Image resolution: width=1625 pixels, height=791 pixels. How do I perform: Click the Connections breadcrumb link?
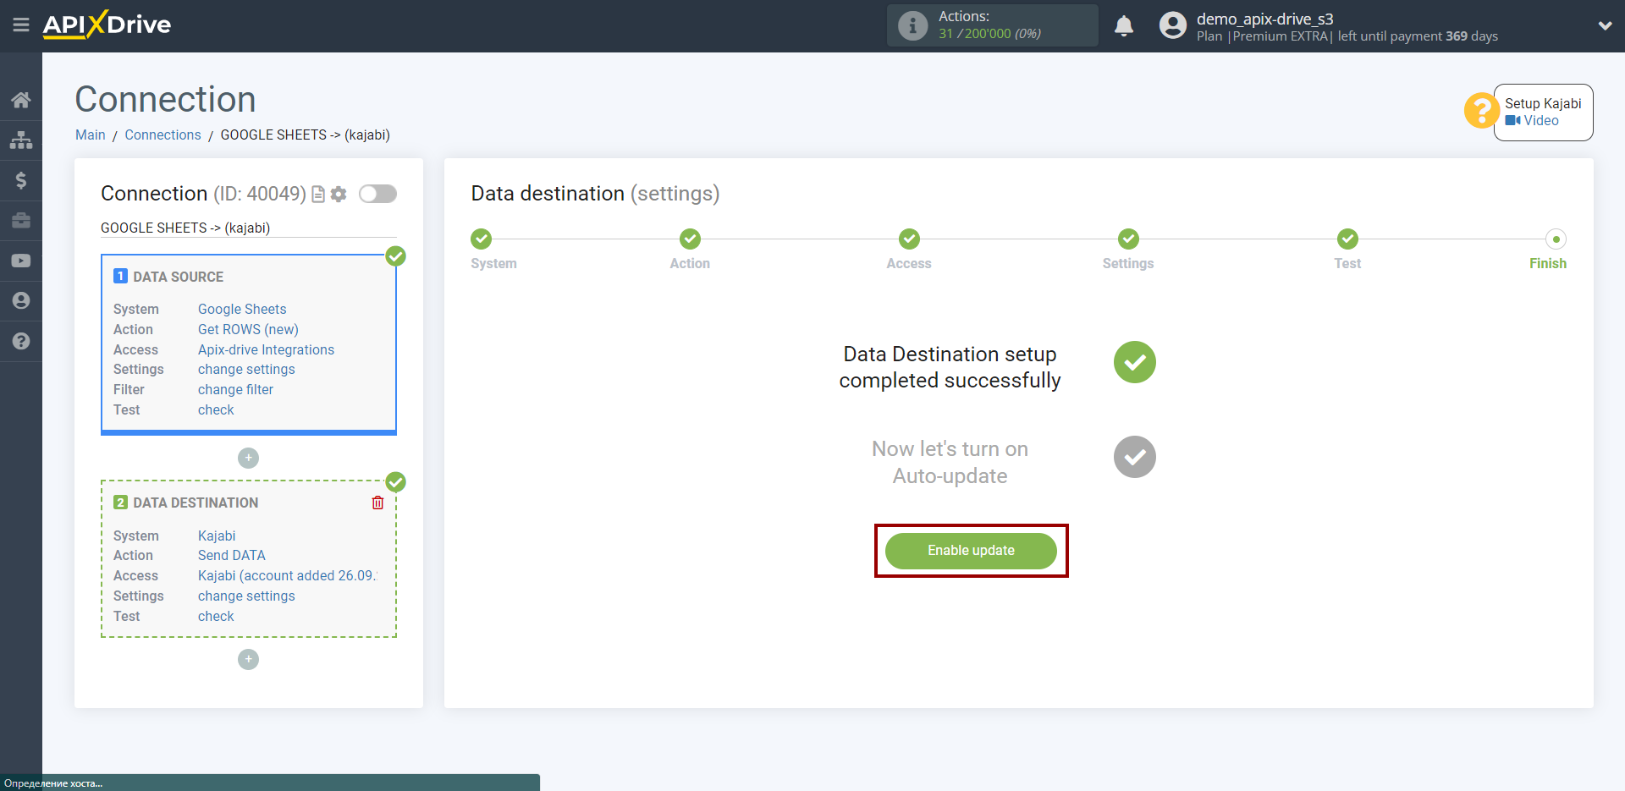[x=163, y=135]
